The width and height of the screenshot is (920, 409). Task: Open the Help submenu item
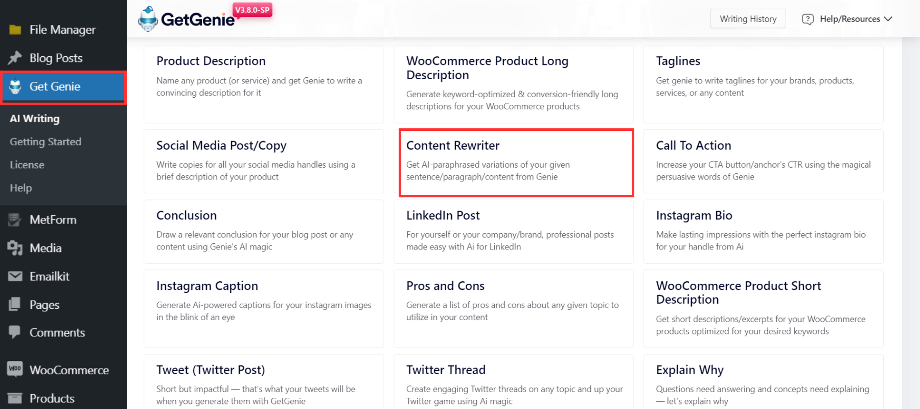21,188
